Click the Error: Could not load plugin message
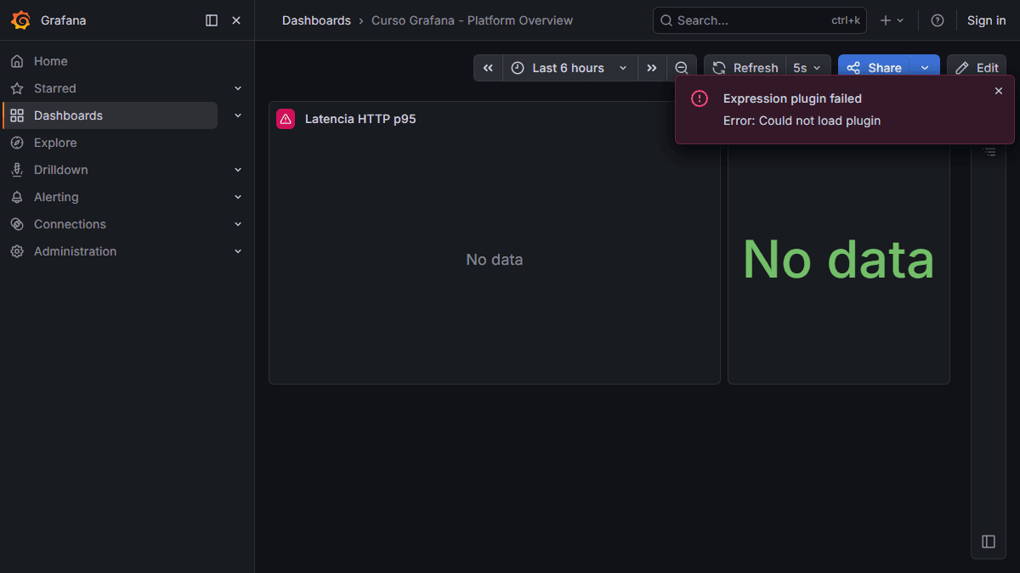Screen dimensions: 1020x573 pos(802,121)
